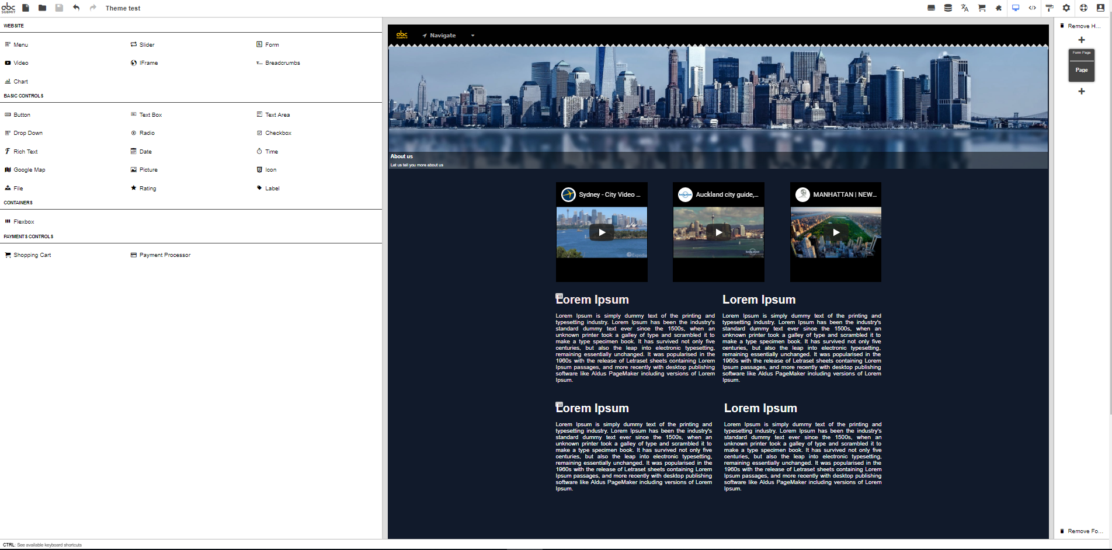
Task: Open the database stack icon
Action: (948, 8)
